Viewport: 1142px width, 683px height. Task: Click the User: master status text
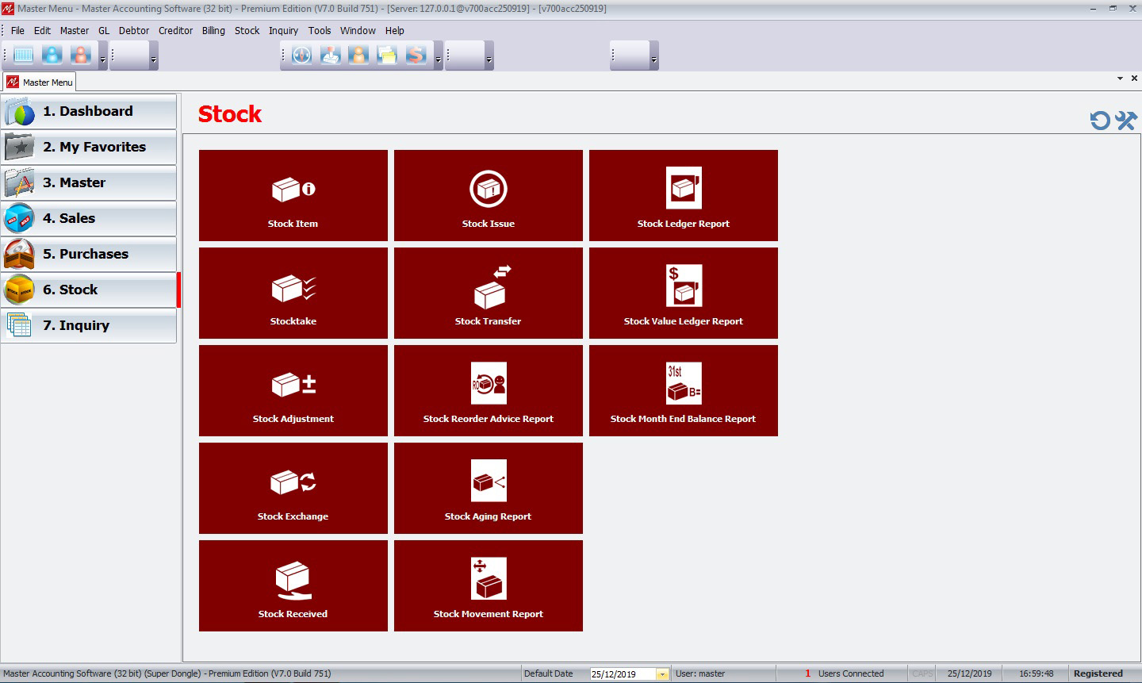(x=700, y=673)
